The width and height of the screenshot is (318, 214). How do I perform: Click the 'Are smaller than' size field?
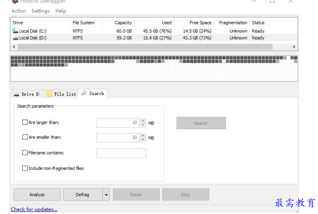tap(118, 138)
